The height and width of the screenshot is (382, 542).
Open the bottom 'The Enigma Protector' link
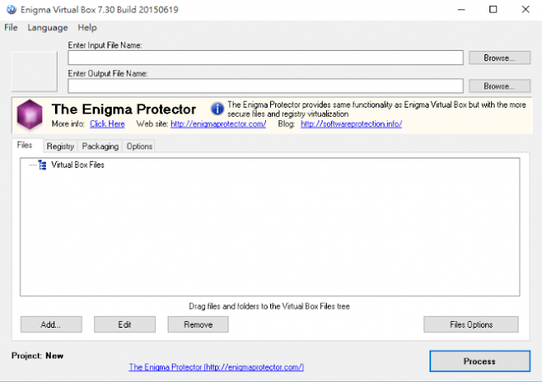coord(217,367)
